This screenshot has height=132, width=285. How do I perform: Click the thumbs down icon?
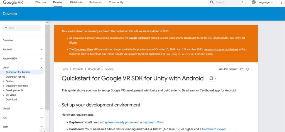247,69
